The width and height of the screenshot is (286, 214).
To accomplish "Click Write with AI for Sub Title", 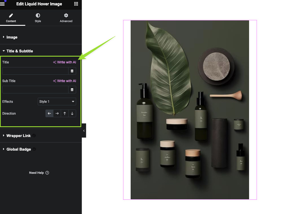I will tap(64, 81).
